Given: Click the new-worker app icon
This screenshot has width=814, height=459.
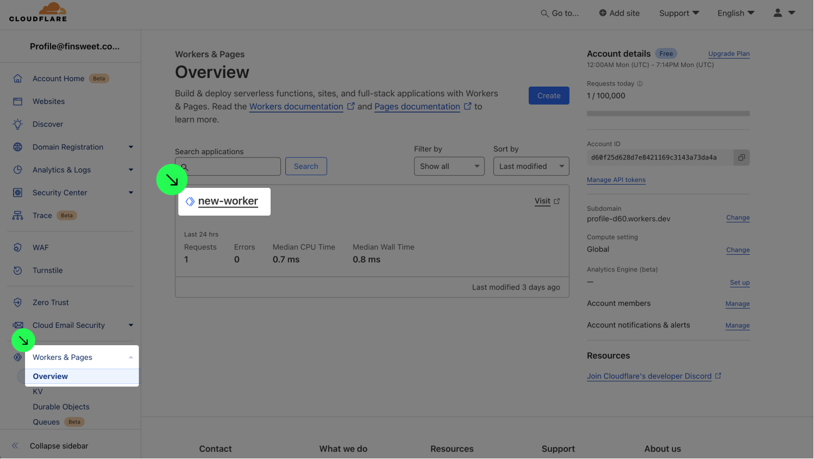Looking at the screenshot, I should pos(190,201).
